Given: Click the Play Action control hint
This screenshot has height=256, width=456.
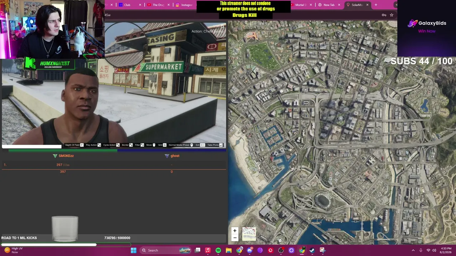Looking at the screenshot, I should 93,145.
